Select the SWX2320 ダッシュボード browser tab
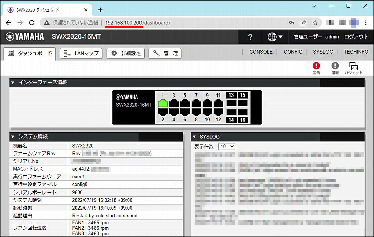The width and height of the screenshot is (374, 237). click(47, 10)
